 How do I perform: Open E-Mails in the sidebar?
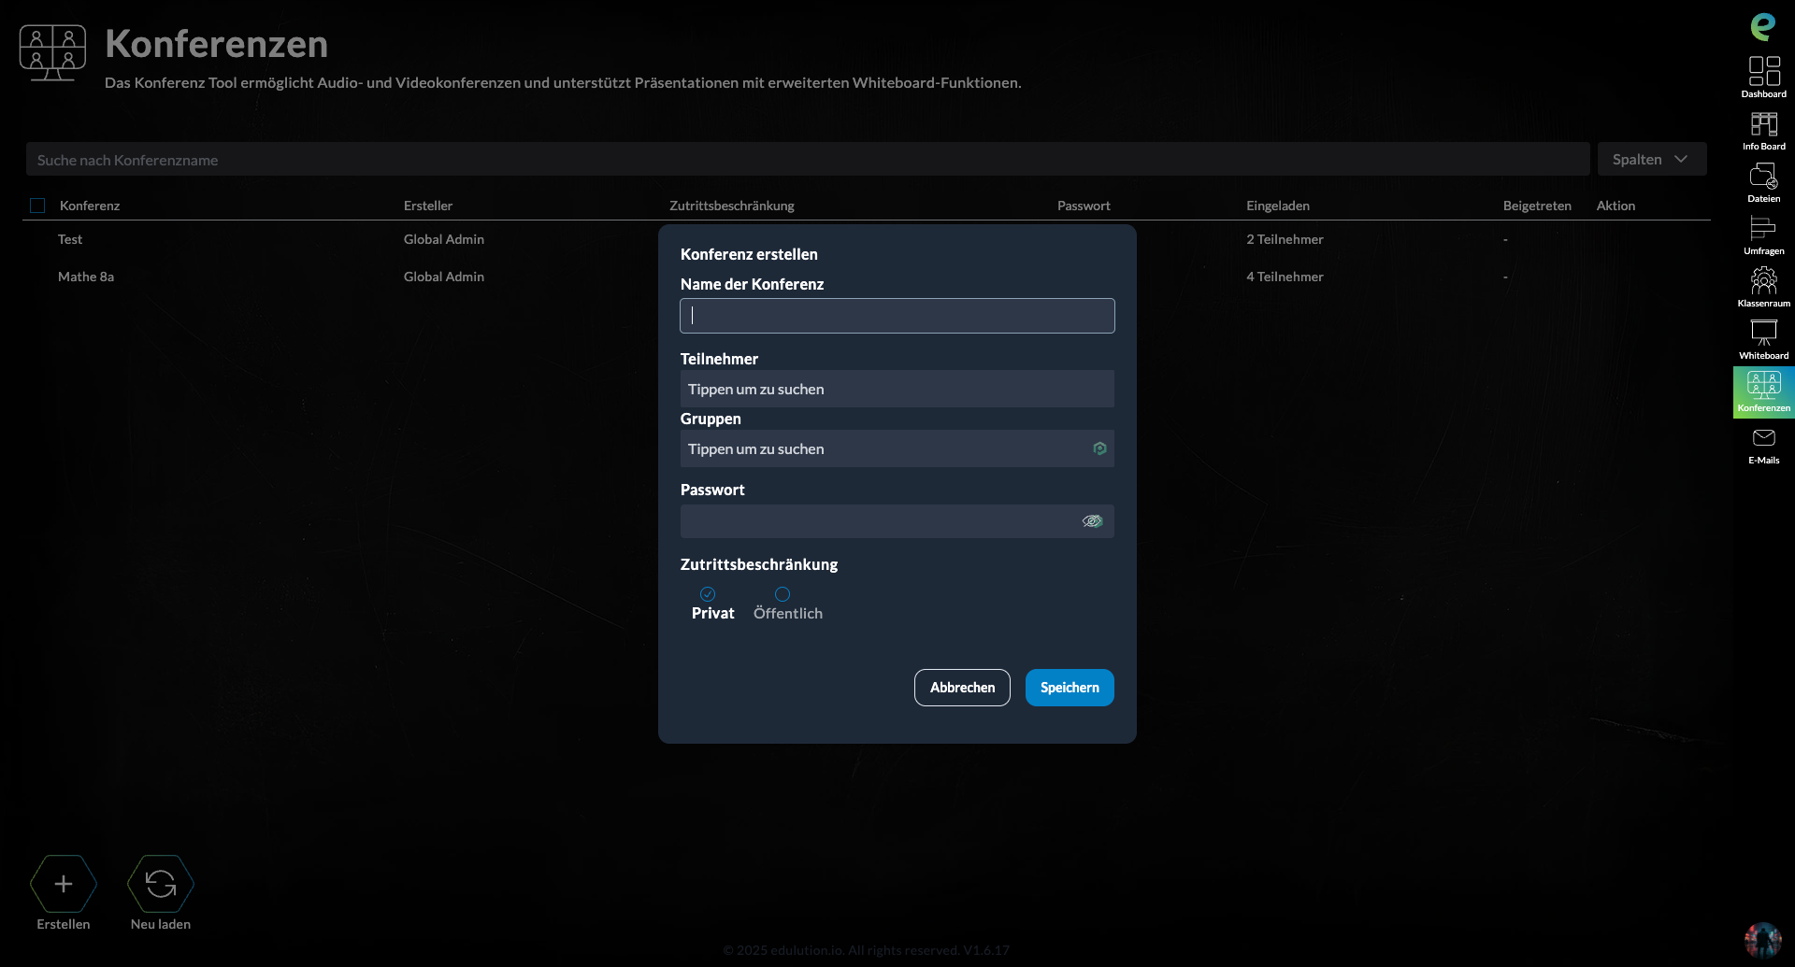pyautogui.click(x=1763, y=445)
